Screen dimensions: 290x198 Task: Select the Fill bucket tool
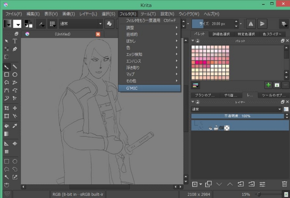pos(7,126)
